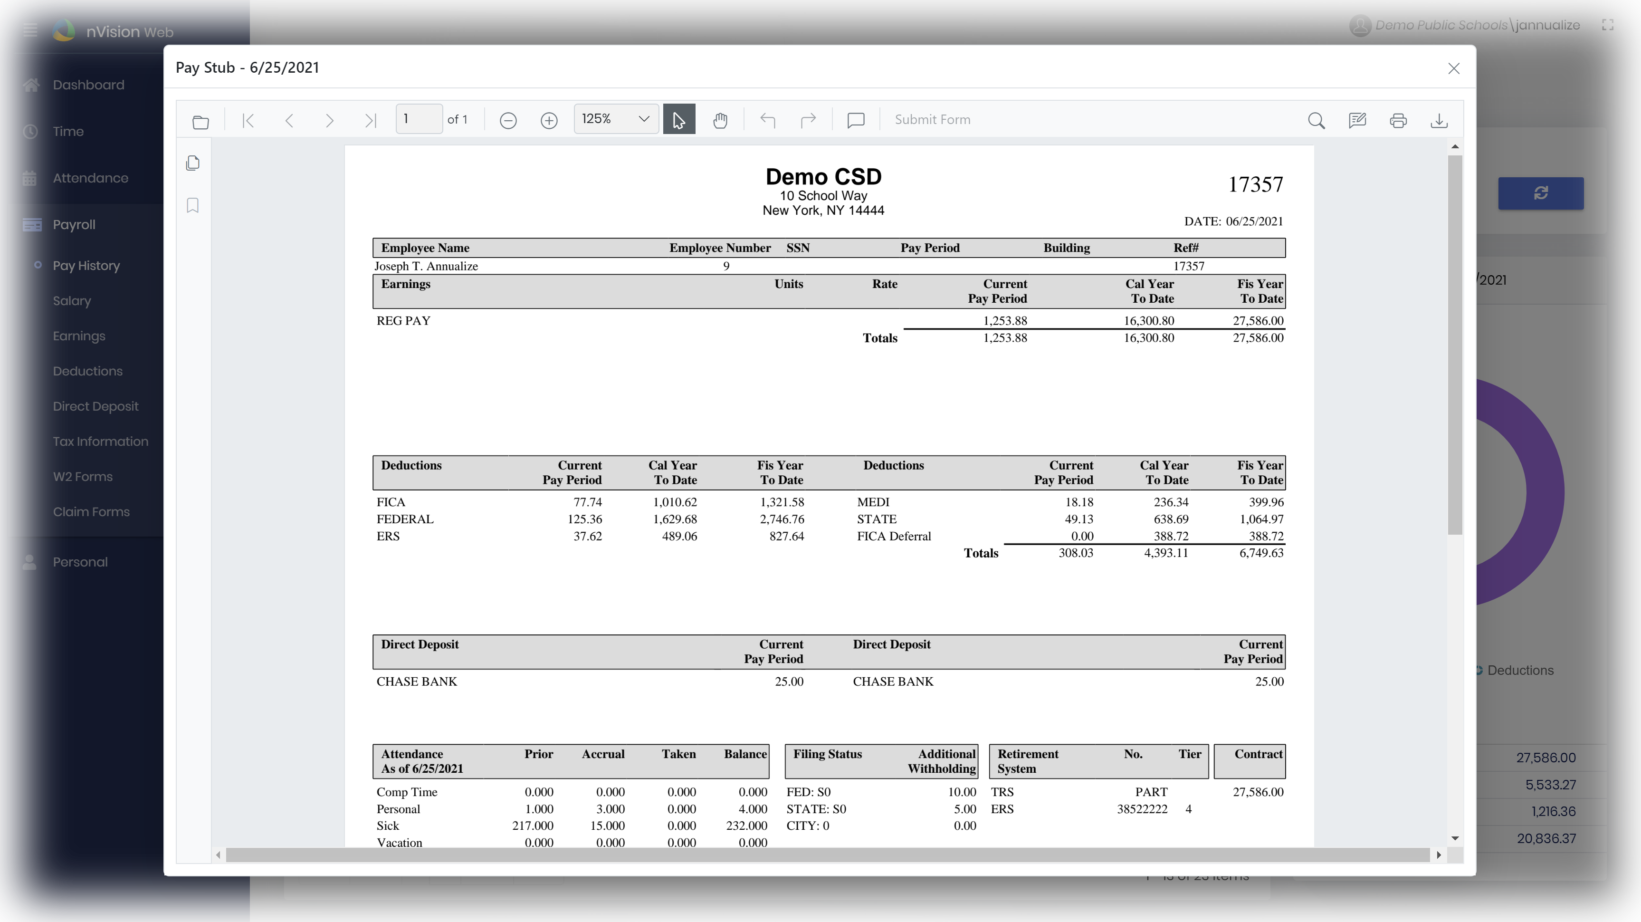This screenshot has width=1641, height=922.
Task: Close the Pay Stub dialog
Action: pos(1453,68)
